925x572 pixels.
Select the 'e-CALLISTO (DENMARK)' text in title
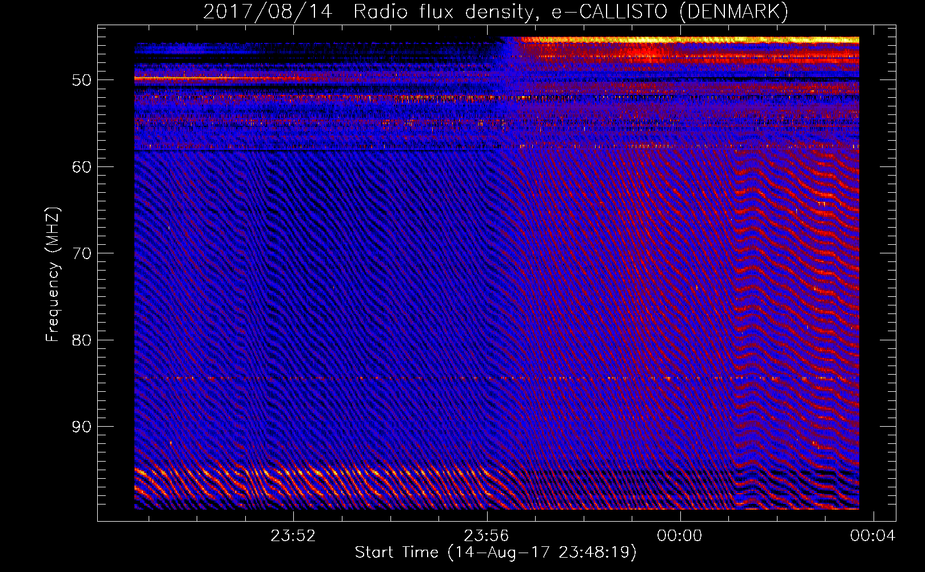(x=670, y=11)
